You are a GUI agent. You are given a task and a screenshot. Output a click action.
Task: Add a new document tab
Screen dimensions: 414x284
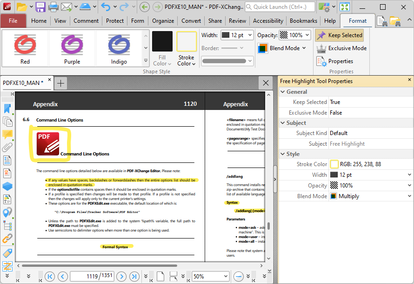(x=61, y=83)
